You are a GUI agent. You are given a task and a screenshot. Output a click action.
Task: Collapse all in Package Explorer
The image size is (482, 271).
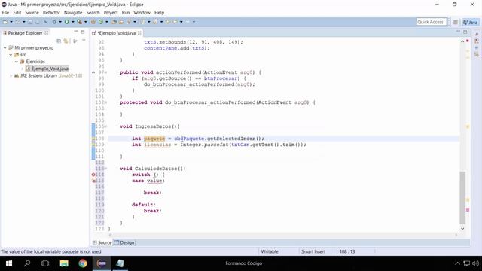59,41
